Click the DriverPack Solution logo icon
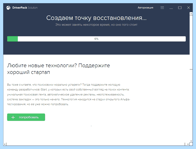 (8, 8)
